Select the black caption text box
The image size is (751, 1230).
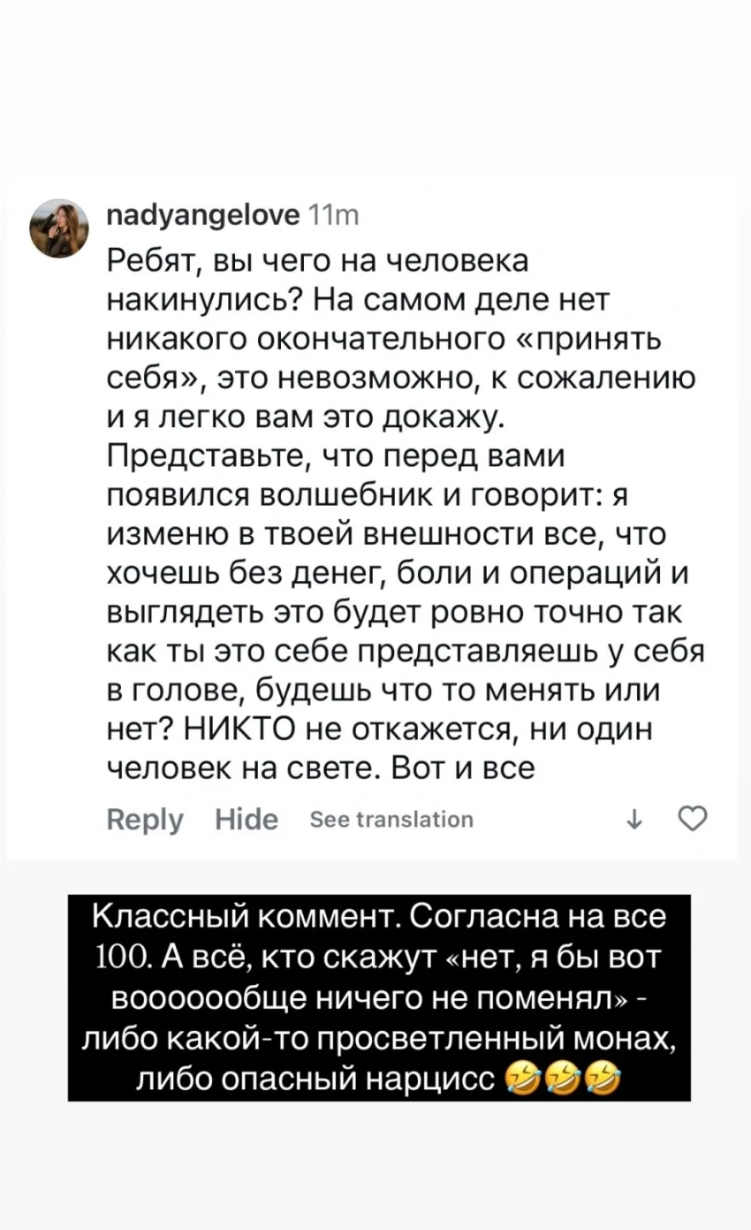(x=379, y=997)
